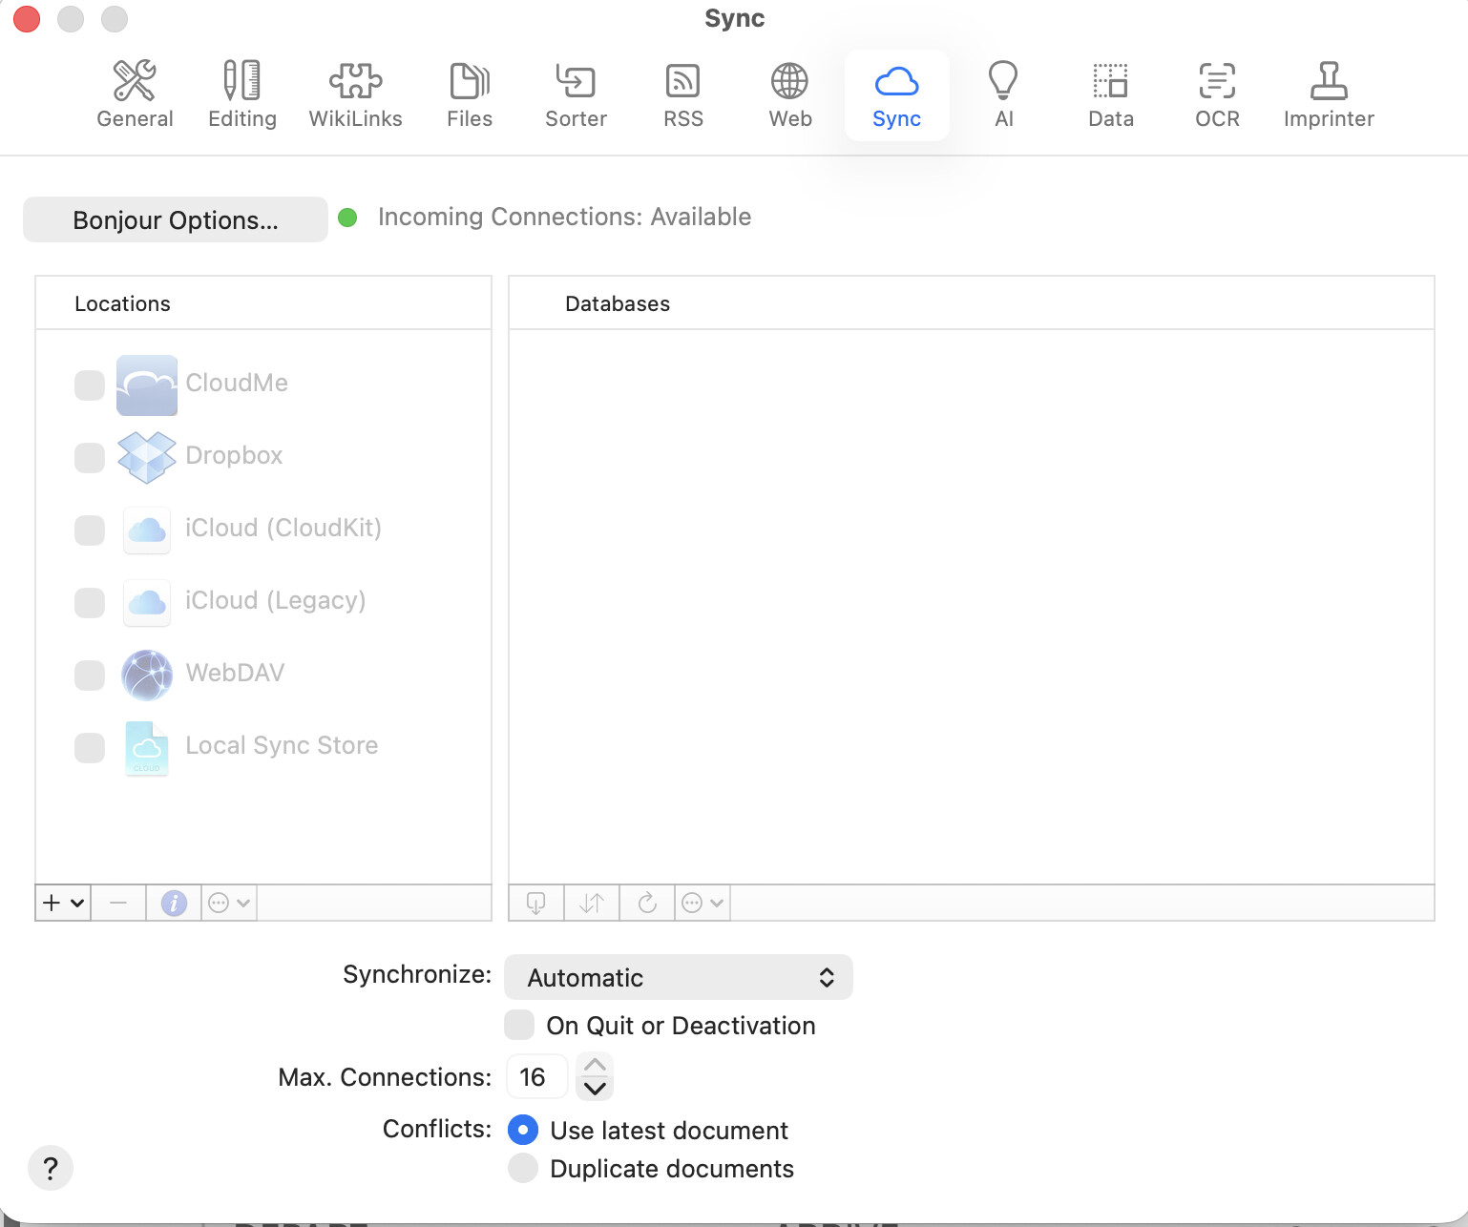
Task: Click the Local Sync Store file icon
Action: pos(147,748)
